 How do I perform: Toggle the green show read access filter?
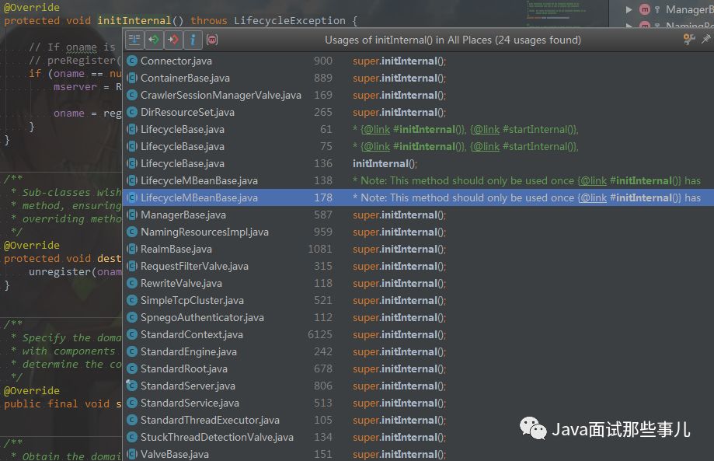(x=154, y=40)
